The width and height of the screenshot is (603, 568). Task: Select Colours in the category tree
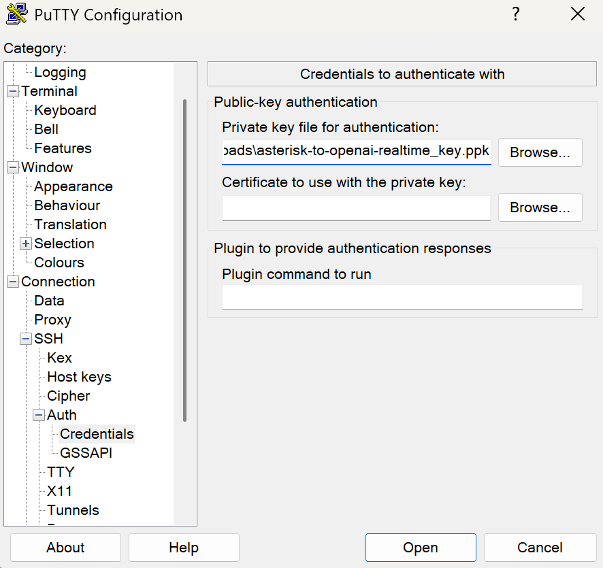pos(59,263)
